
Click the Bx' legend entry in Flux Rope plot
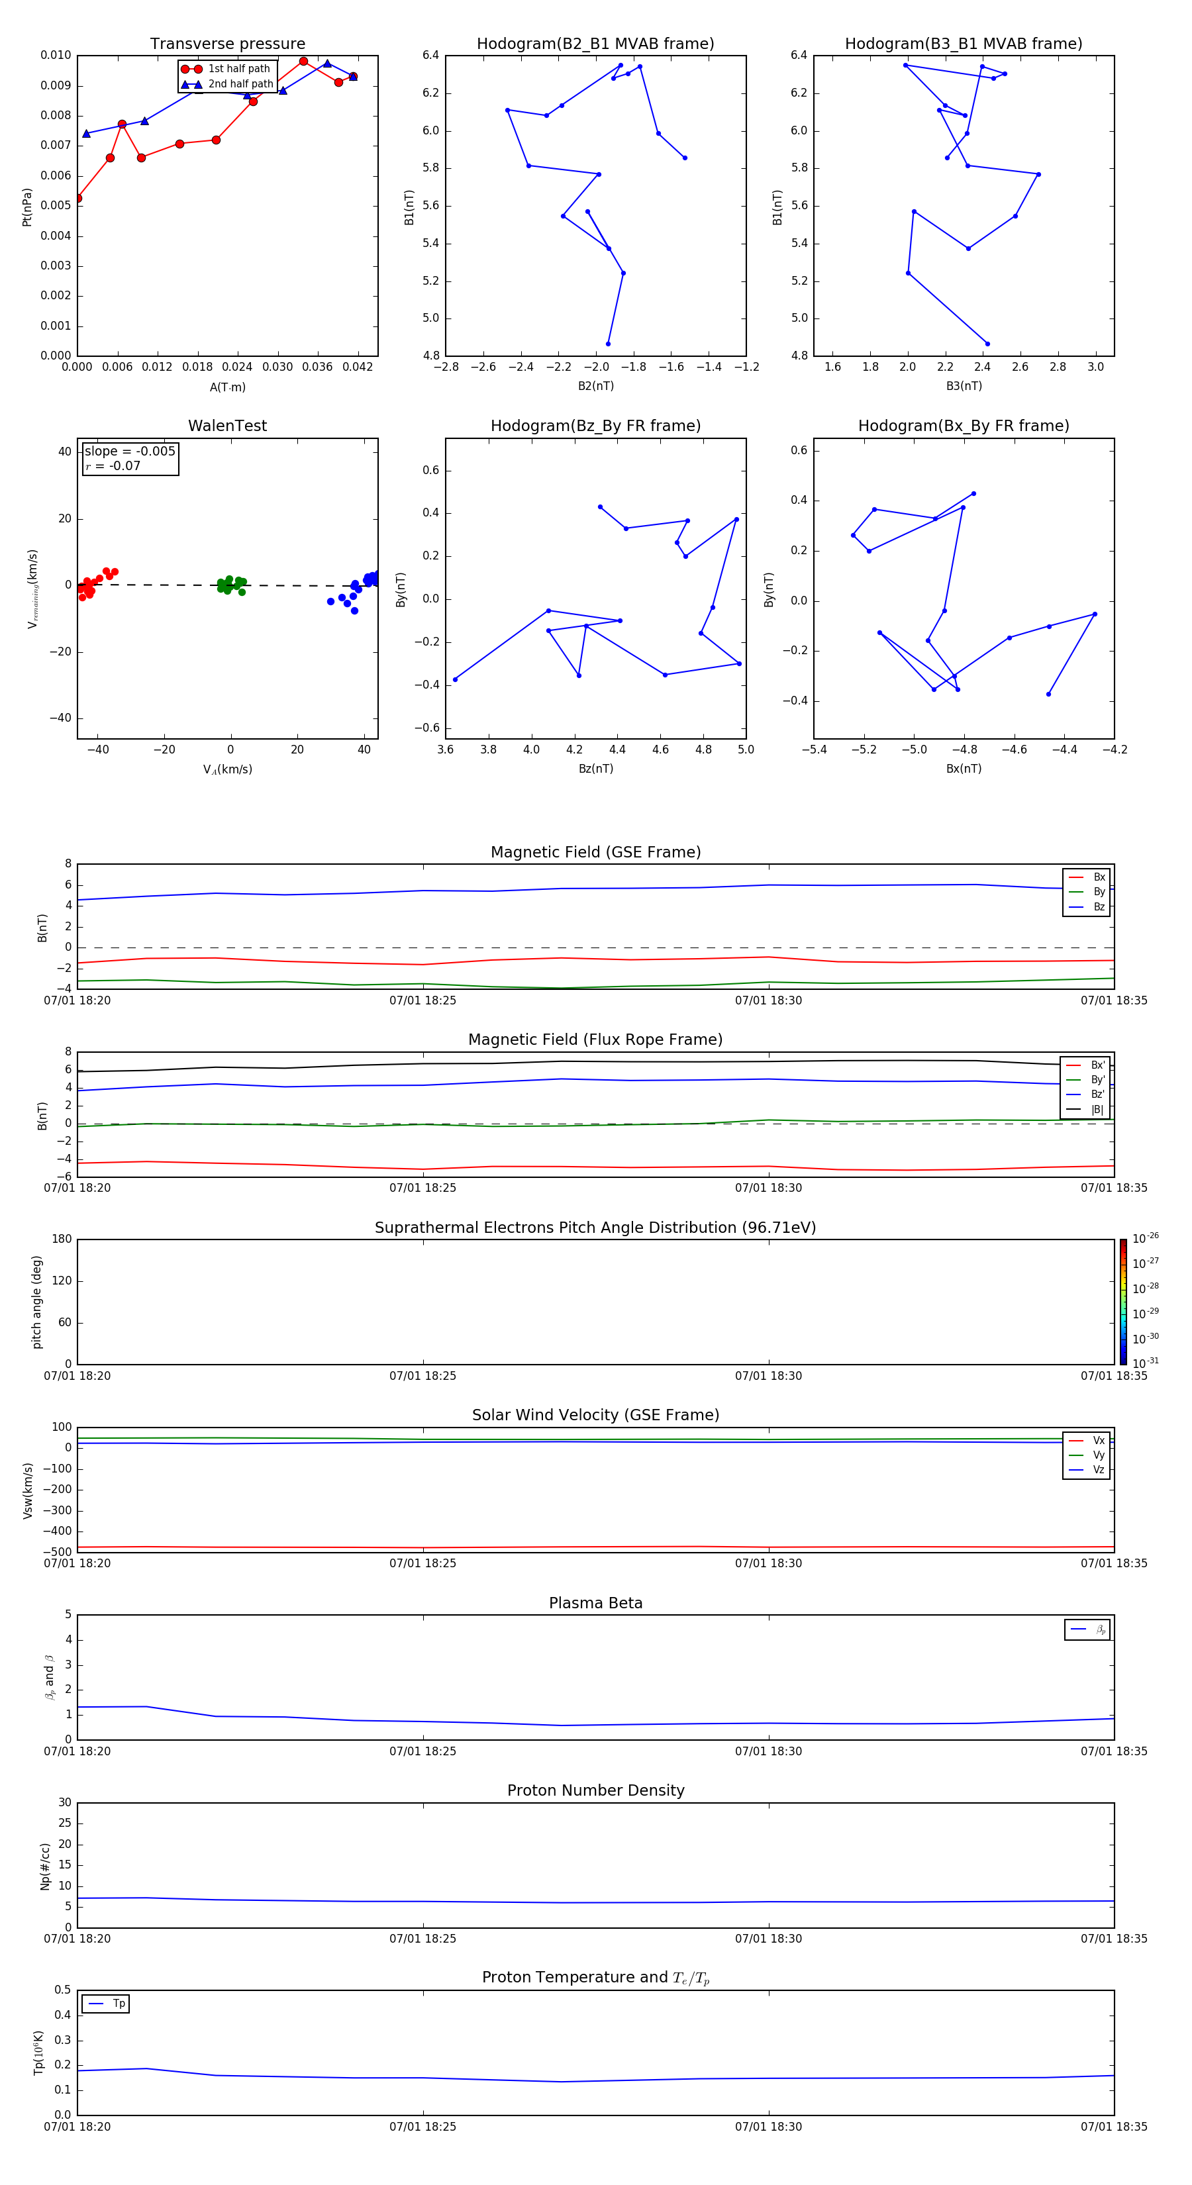coord(1086,1065)
